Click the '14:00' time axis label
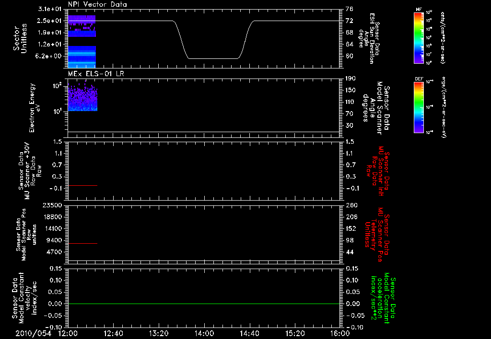 (x=204, y=333)
